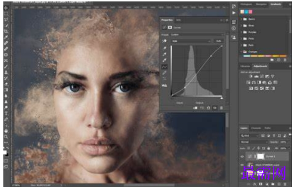Screen dimensions: 295x188
Task: Expand the Purples gradient folder
Action: click(x=242, y=32)
